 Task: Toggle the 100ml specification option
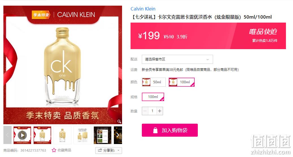pos(153,97)
